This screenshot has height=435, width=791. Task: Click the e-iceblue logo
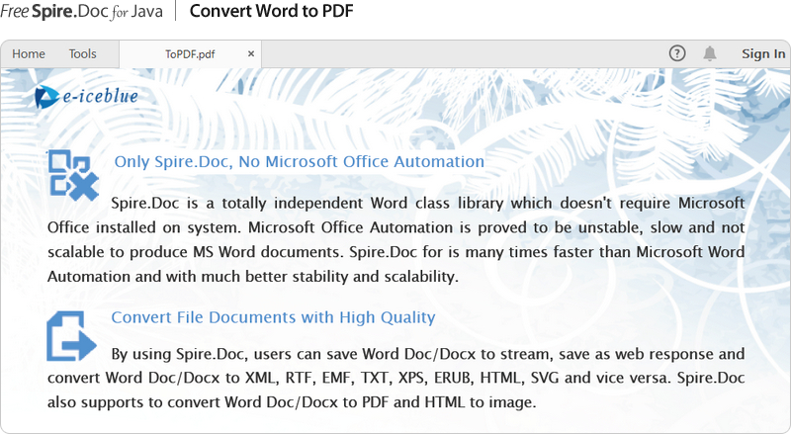[86, 96]
